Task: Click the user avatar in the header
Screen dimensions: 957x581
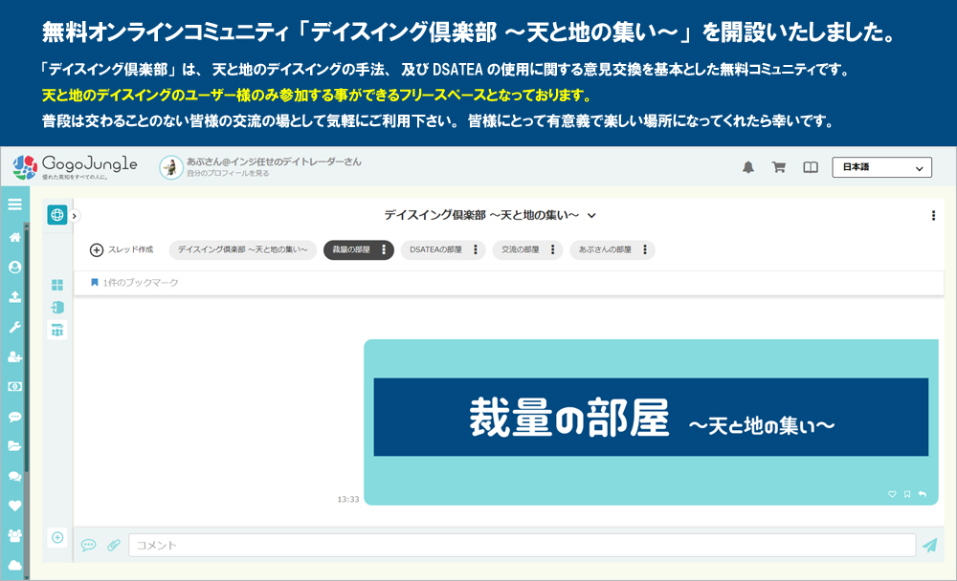Action: point(171,167)
